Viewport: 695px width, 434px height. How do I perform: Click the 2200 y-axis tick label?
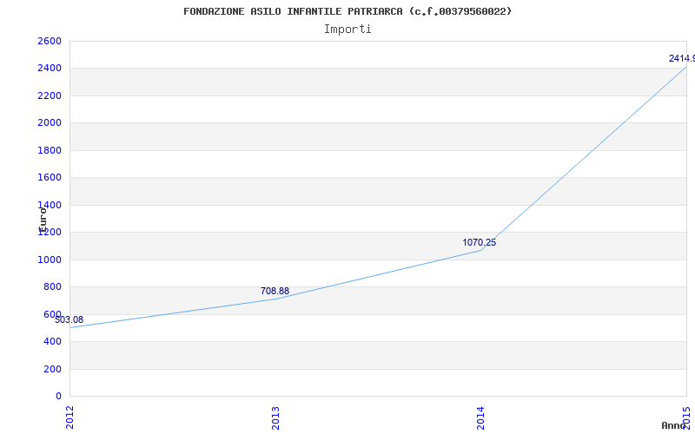pos(50,95)
